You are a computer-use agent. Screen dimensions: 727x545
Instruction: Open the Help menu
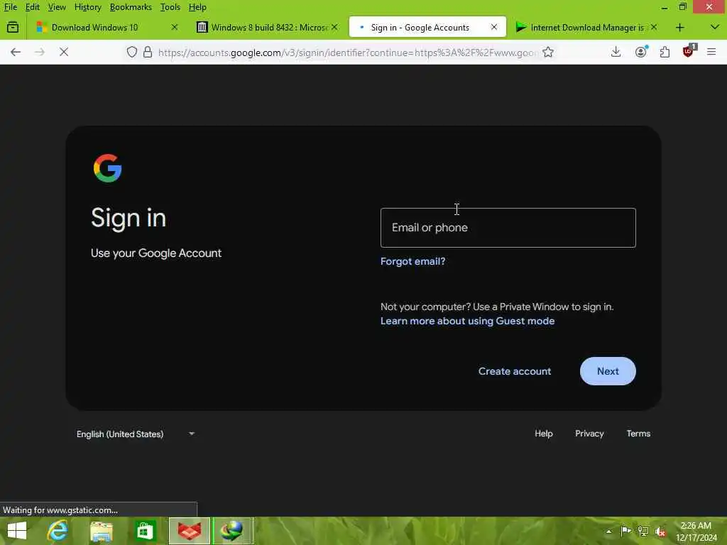pos(197,7)
